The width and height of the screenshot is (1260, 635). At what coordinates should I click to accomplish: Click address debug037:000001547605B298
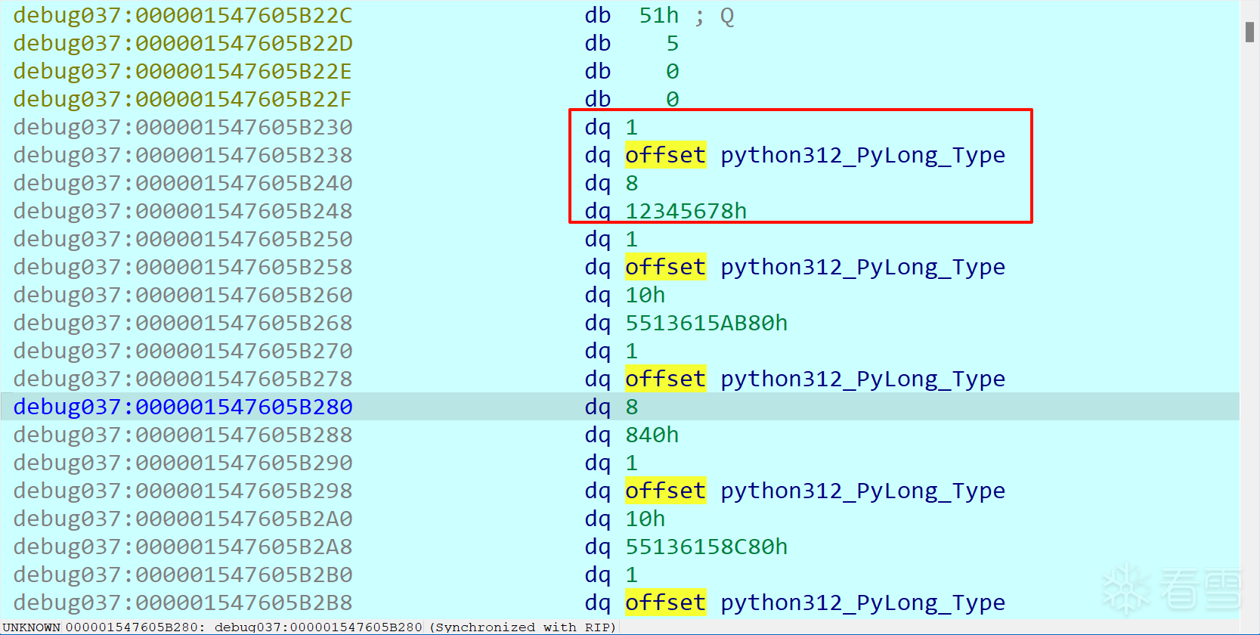pos(183,491)
